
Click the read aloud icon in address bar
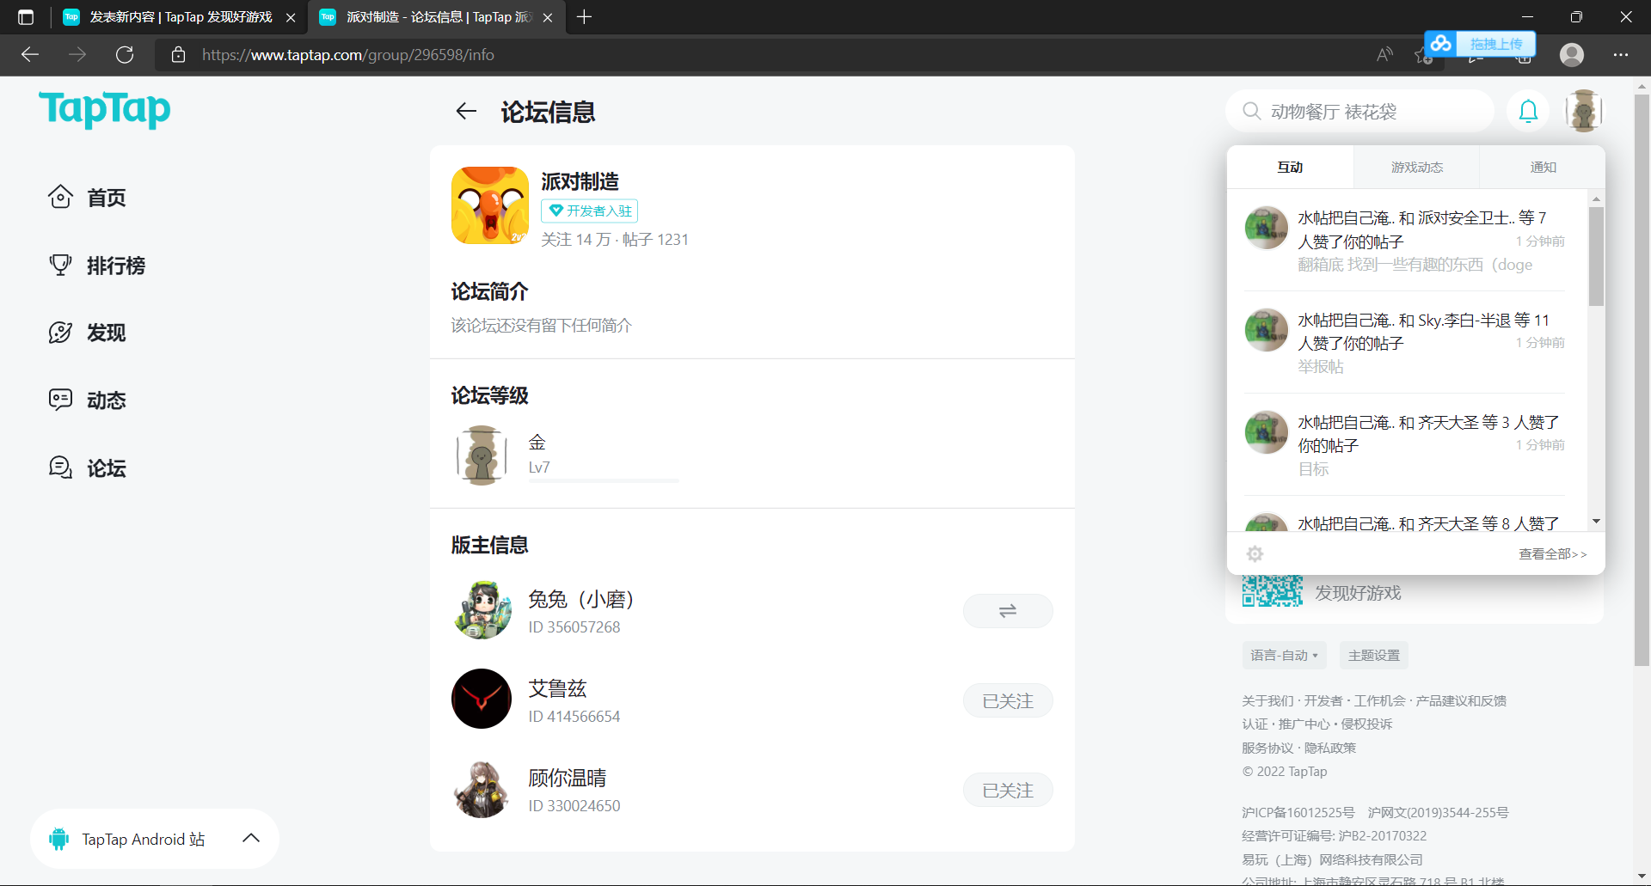coord(1384,55)
